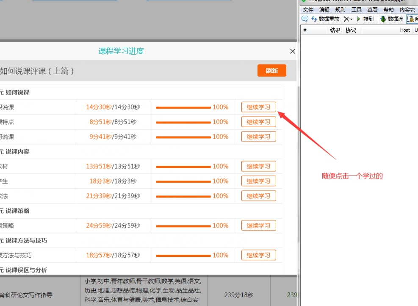Image resolution: width=418 pixels, height=306 pixels.
Task: Open the 工具 menu in Fiddler
Action: (357, 10)
